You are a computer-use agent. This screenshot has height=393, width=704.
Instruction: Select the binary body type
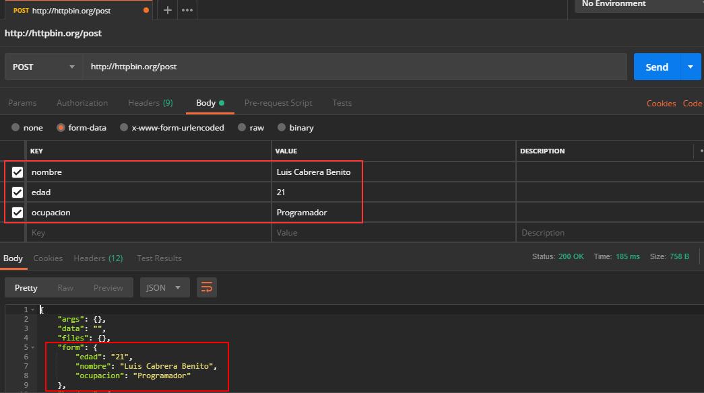pyautogui.click(x=282, y=127)
